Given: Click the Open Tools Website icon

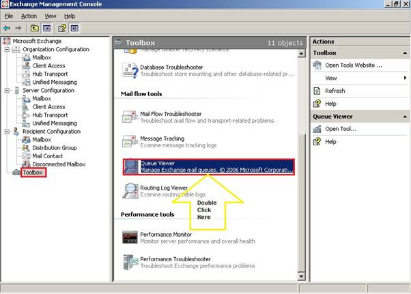Looking at the screenshot, I should 317,65.
